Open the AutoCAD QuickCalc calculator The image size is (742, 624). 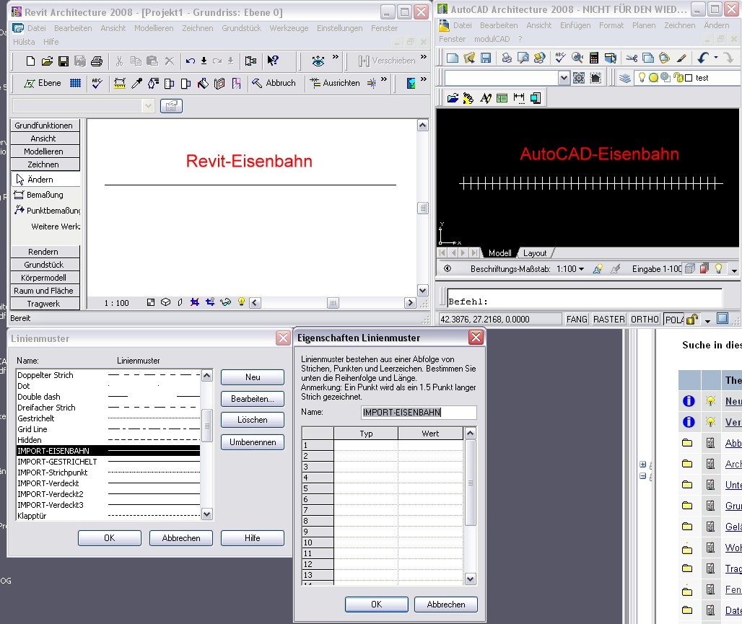coord(594,58)
